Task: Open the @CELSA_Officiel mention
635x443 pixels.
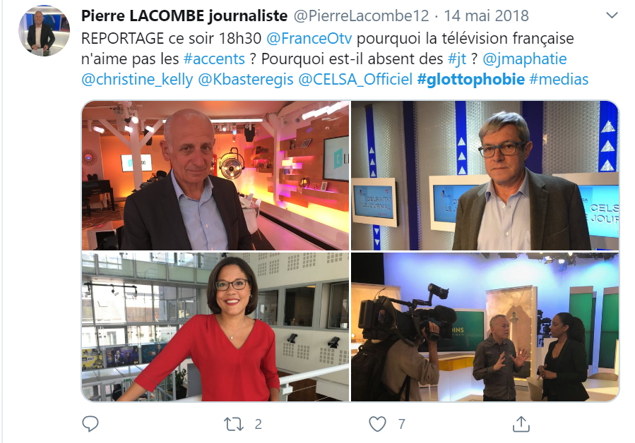Action: coord(355,79)
